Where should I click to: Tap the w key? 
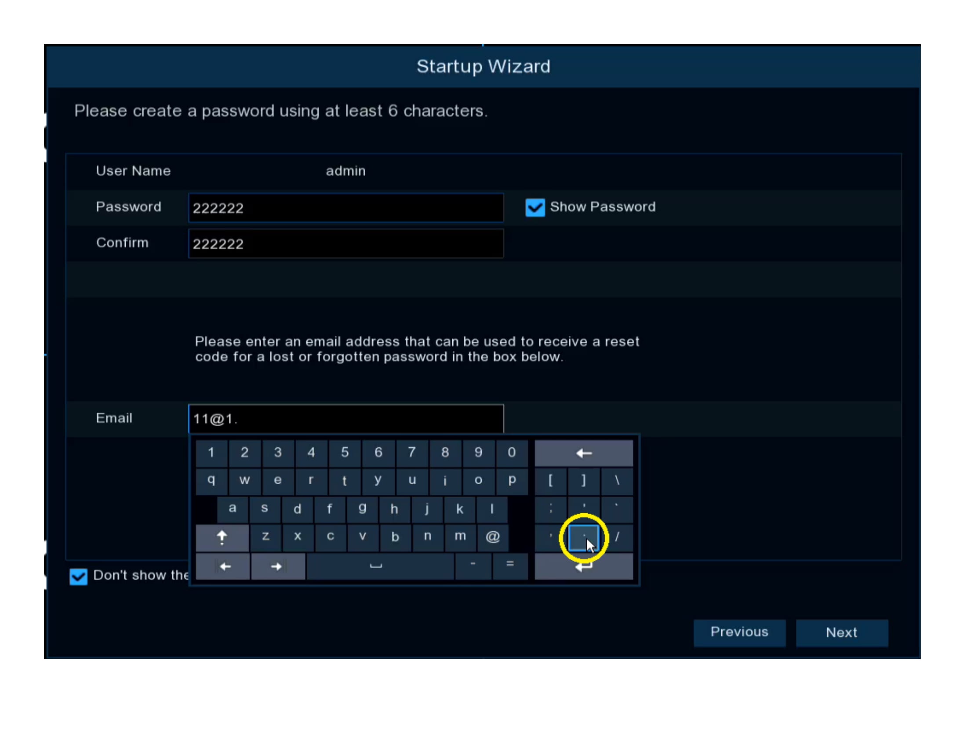coord(244,481)
